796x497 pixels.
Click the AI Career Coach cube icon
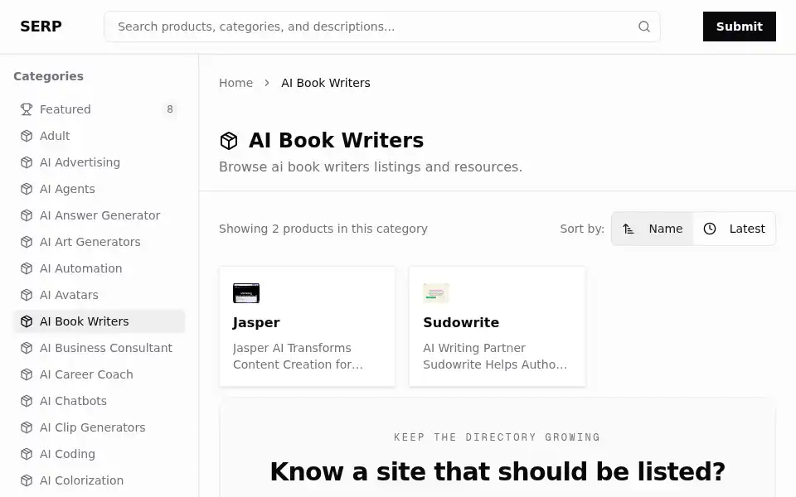point(27,374)
